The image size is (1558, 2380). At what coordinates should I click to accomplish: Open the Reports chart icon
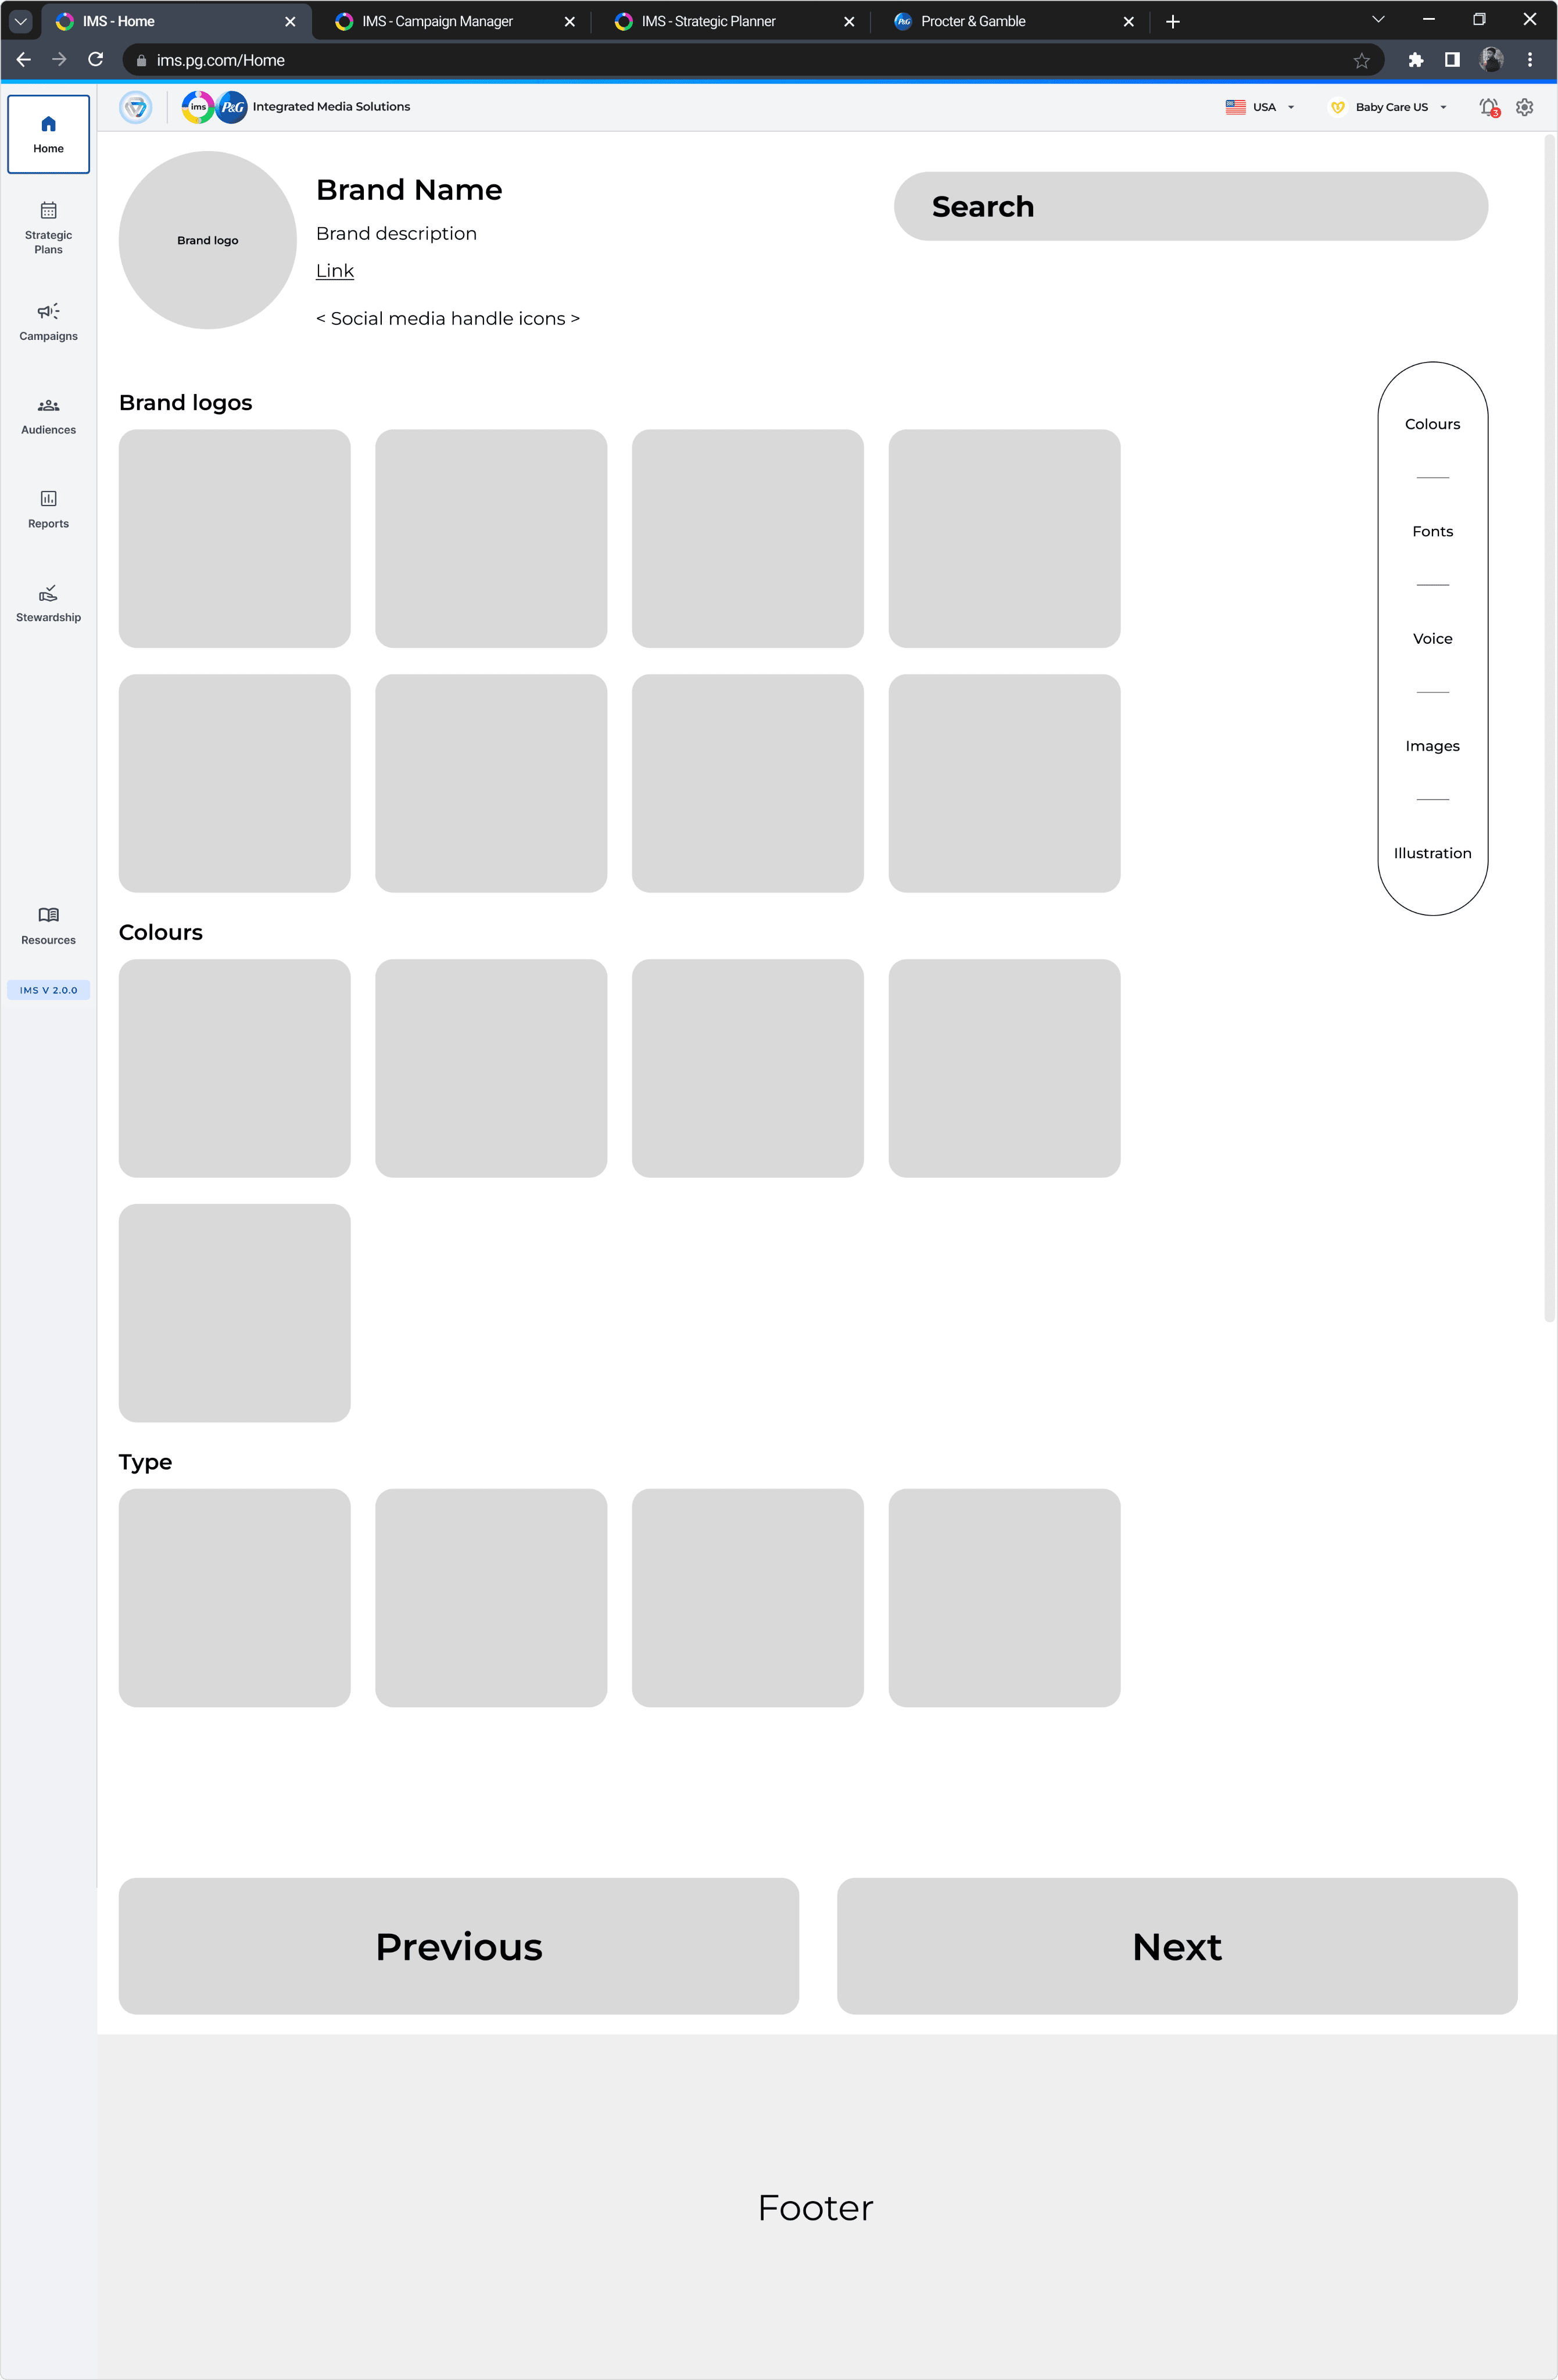click(x=48, y=499)
